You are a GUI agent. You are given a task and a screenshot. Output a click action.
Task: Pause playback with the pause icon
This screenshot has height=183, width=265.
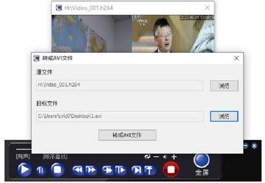pyautogui.click(x=41, y=170)
